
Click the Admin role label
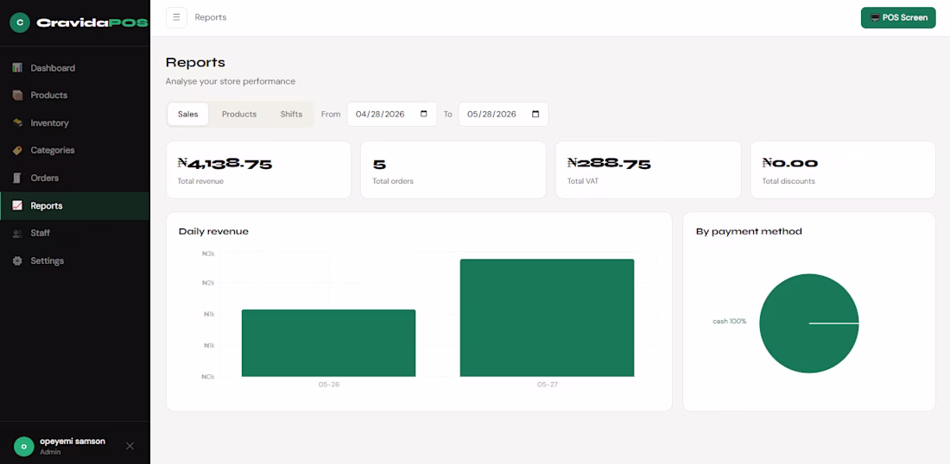coord(49,452)
